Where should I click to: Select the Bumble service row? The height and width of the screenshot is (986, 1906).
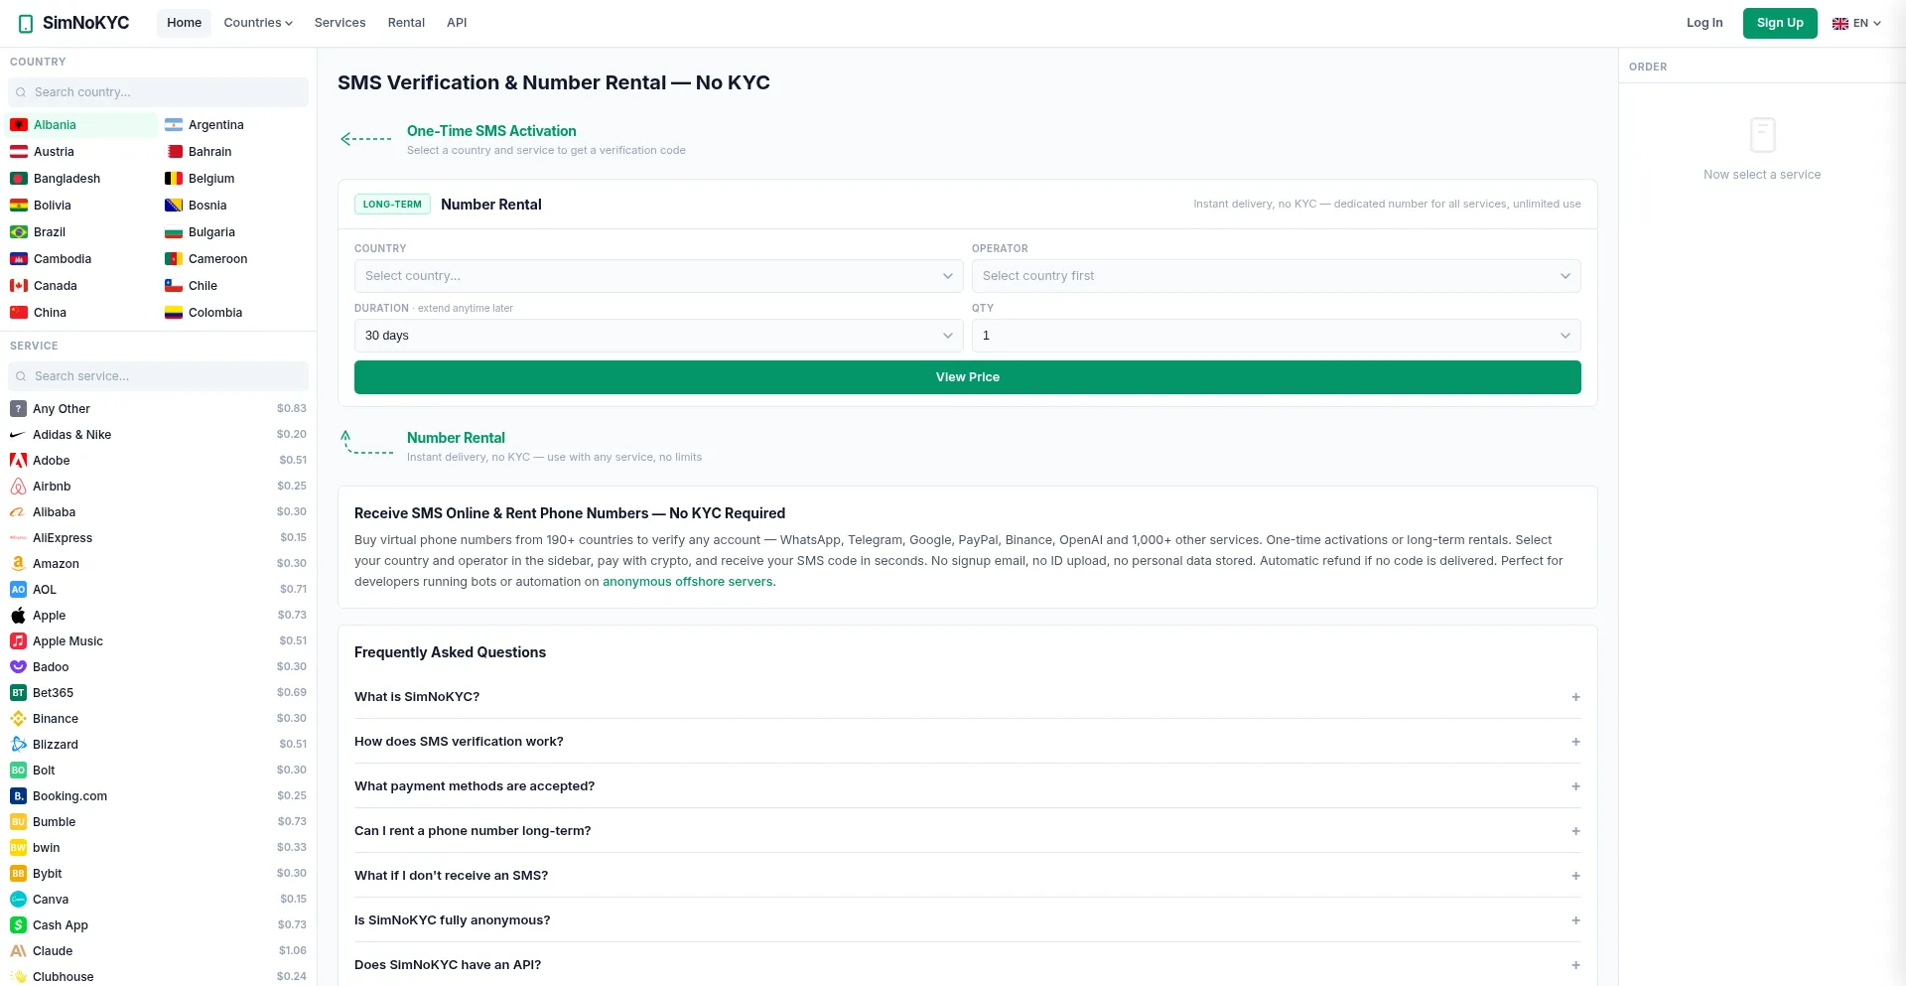[x=159, y=822]
